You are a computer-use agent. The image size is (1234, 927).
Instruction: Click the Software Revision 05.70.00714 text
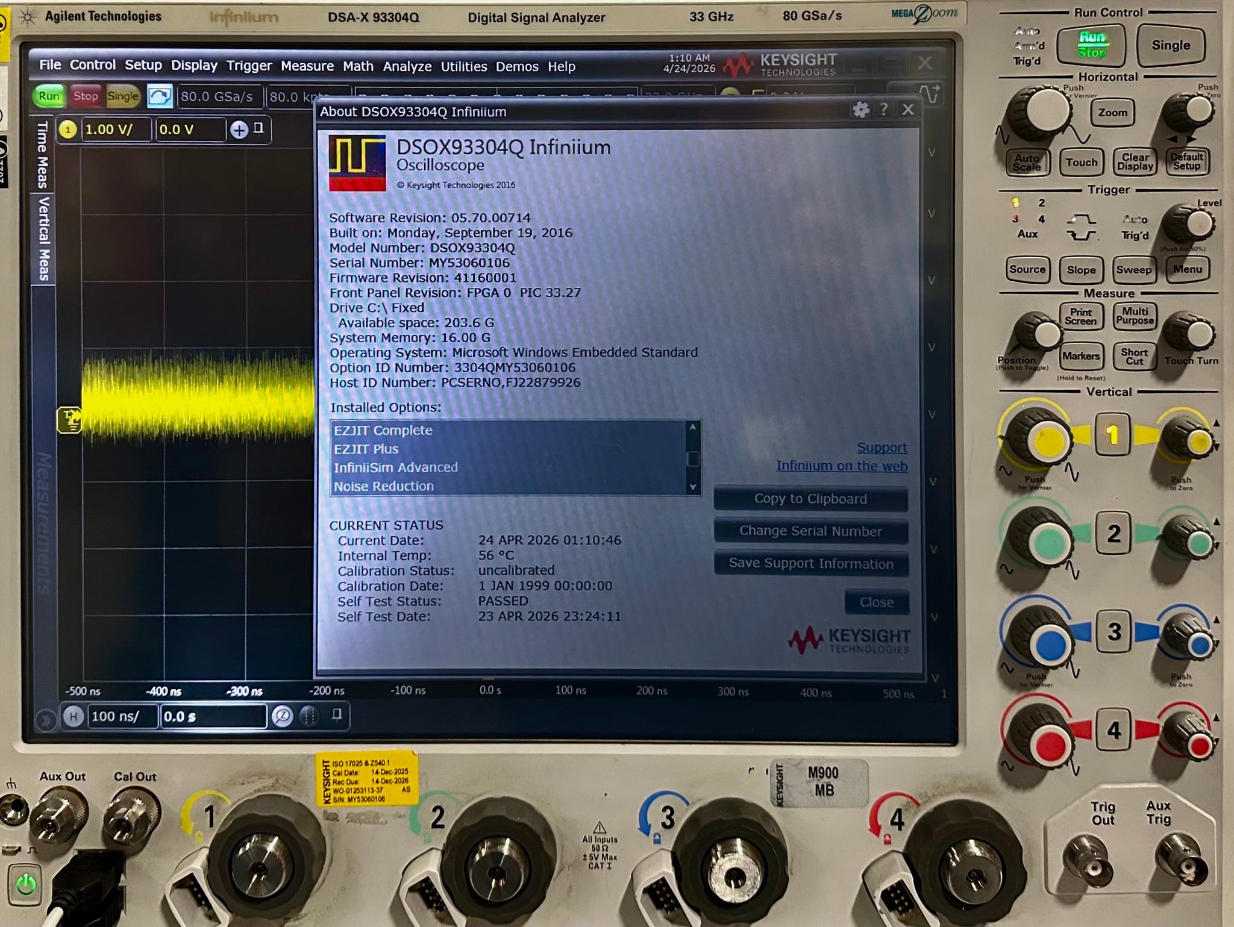430,217
